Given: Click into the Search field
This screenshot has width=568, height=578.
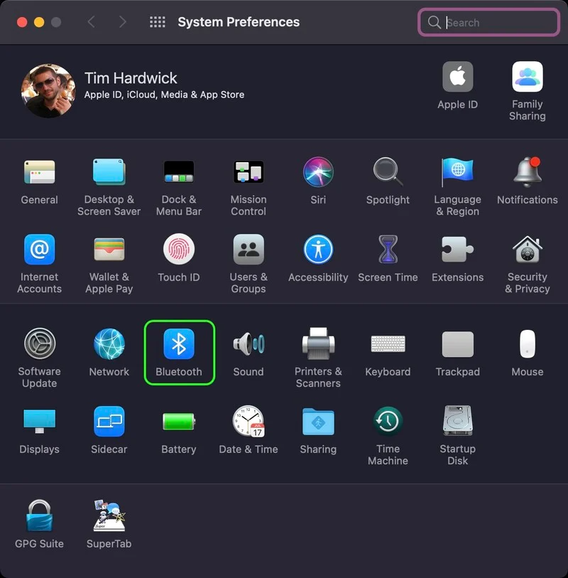Looking at the screenshot, I should pyautogui.click(x=497, y=22).
